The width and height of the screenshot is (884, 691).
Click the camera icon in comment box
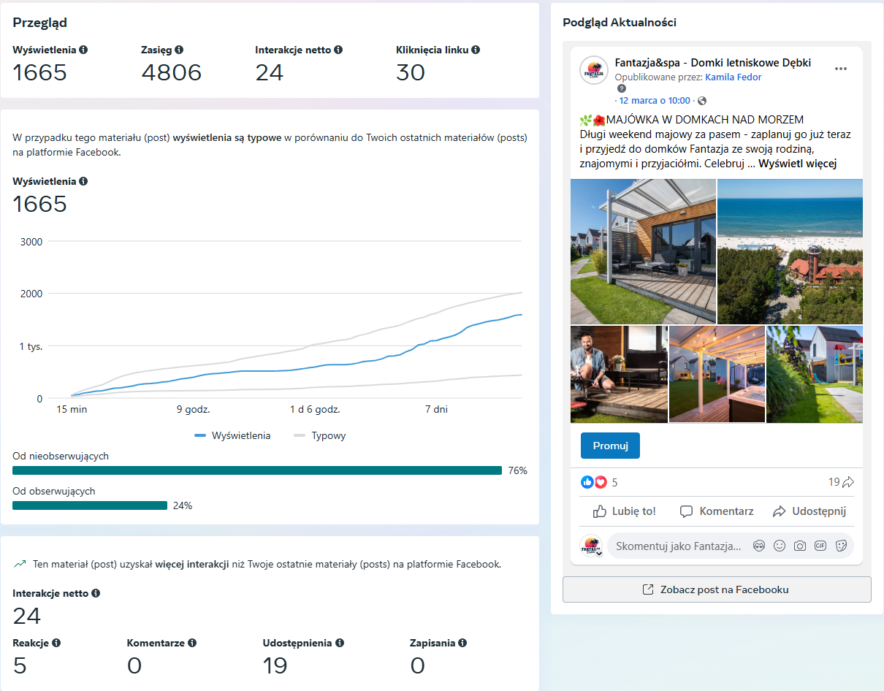pyautogui.click(x=800, y=546)
